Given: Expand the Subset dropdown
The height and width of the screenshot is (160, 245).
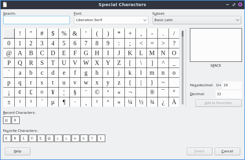Looking at the screenshot, I should coord(197,20).
